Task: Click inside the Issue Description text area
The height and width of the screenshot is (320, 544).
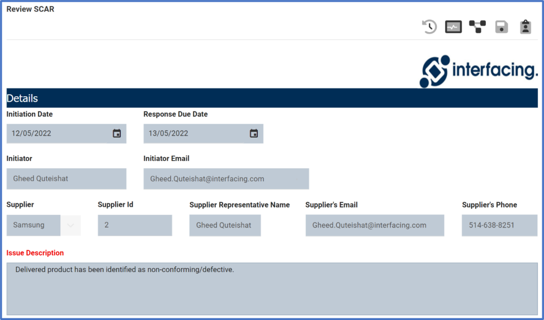Action: point(272,289)
